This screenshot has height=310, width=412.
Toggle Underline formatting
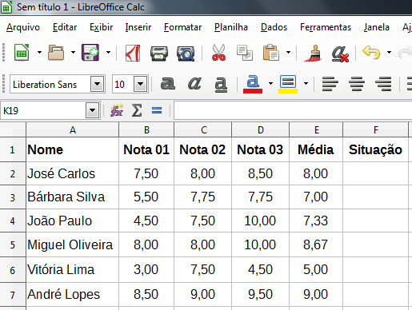(x=221, y=85)
